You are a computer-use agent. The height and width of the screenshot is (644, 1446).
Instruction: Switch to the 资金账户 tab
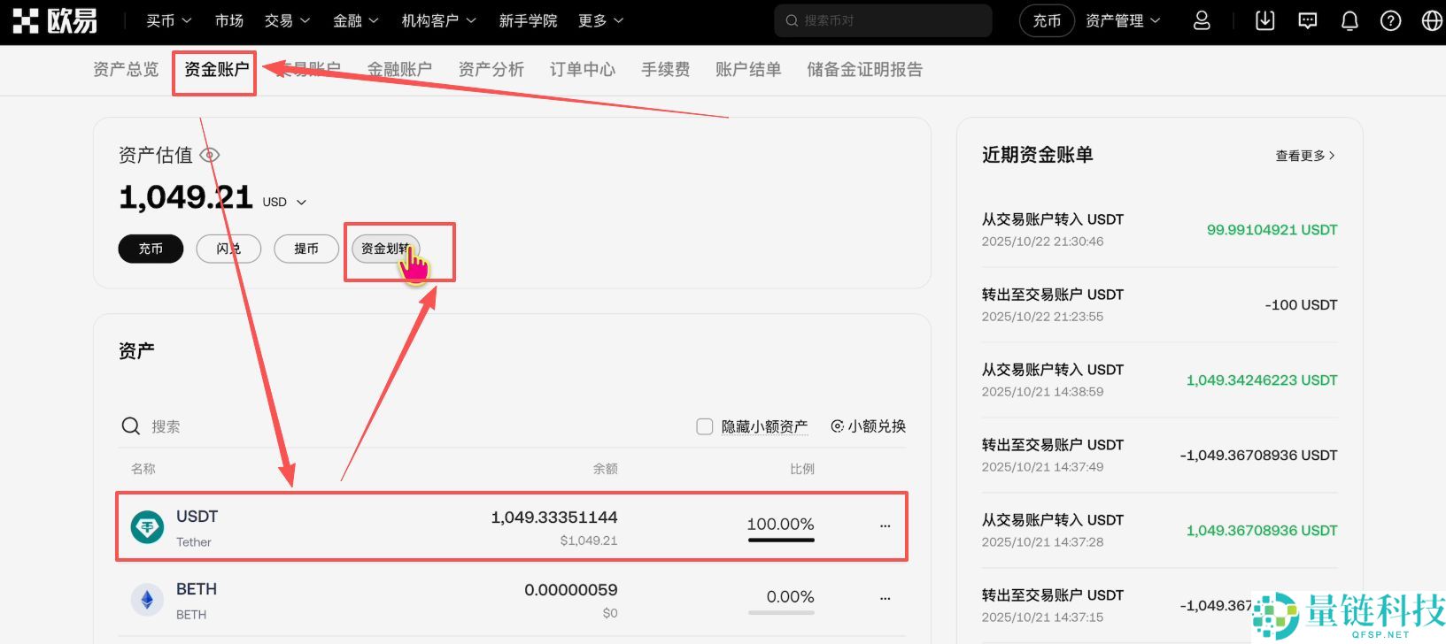[x=216, y=69]
